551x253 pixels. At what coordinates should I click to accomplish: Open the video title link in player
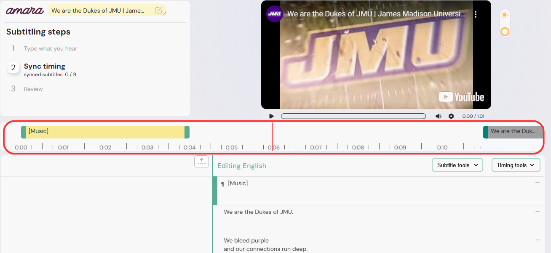point(376,14)
